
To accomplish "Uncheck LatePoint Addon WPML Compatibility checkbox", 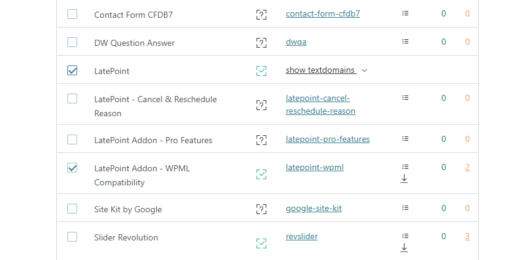I will [x=72, y=168].
